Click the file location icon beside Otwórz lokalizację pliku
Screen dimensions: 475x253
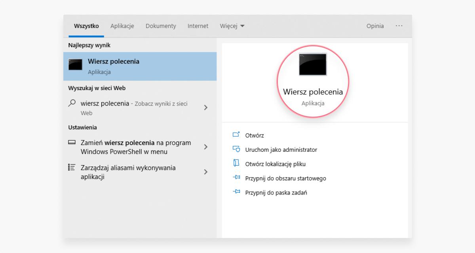[x=236, y=164]
